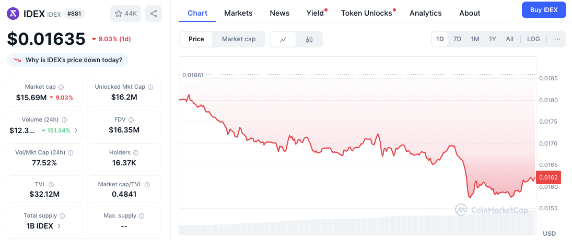
Task: Switch to line chart view icon
Action: point(283,39)
